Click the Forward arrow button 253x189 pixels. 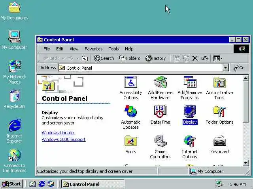tap(70, 58)
